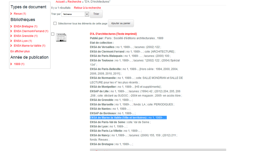The image size is (269, 151).
Task: Filter by library ENSA Bretagne (1)
Action: pos(25,26)
